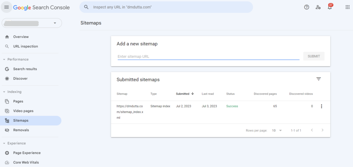Open Core Web Vitals report
Viewport: 353px width, 167px height.
coord(26,163)
